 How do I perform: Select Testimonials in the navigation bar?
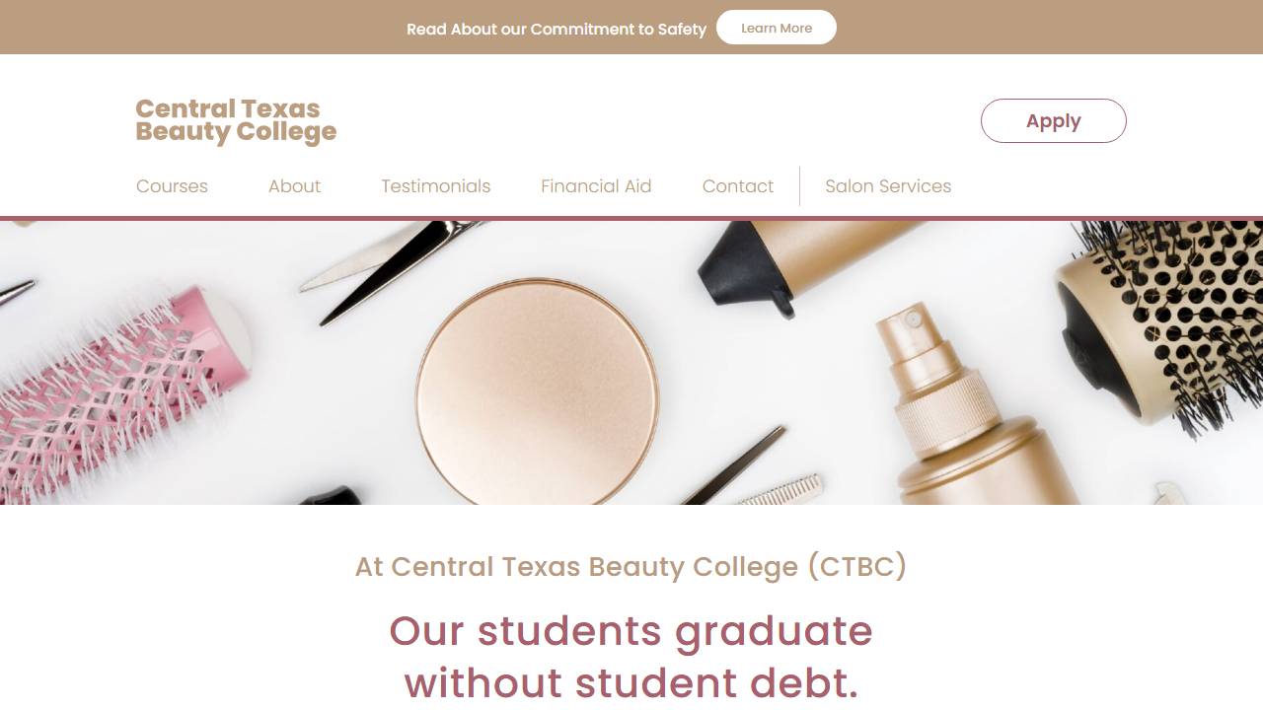coord(435,186)
